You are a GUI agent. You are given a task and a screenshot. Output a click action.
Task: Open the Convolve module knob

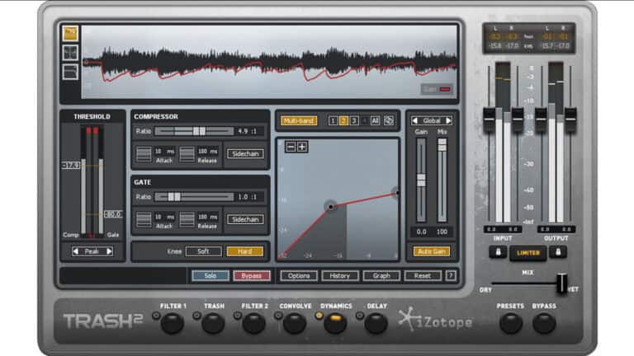coord(295,323)
